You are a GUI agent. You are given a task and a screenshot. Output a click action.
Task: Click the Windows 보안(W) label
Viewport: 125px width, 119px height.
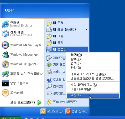[x=65, y=102]
